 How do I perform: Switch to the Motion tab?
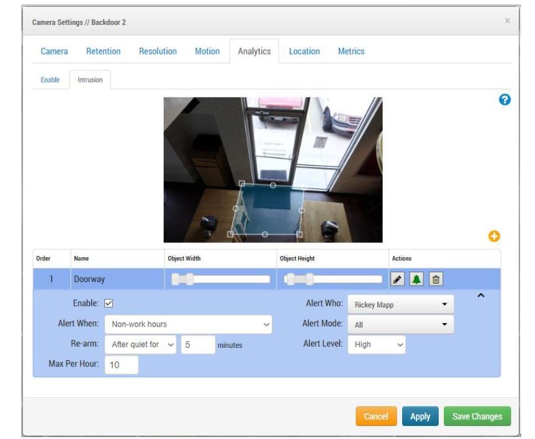pos(207,51)
